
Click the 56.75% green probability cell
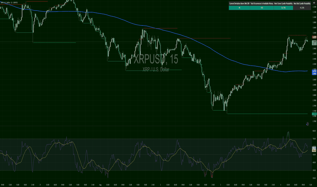[283, 8]
